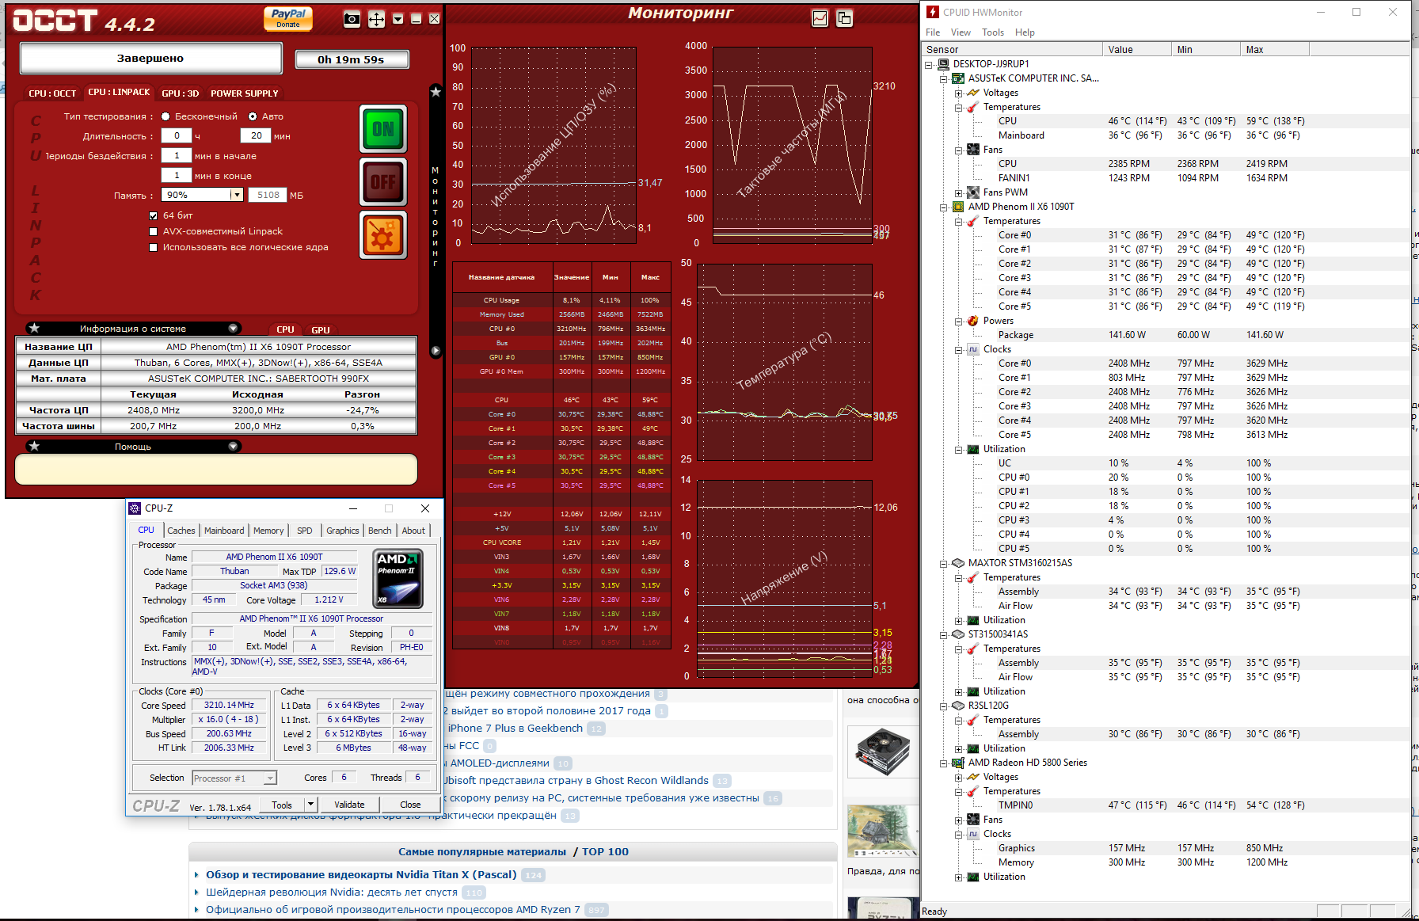Take an OCCT screenshot with the camera icon
Viewport: 1419px width, 921px height.
(352, 20)
